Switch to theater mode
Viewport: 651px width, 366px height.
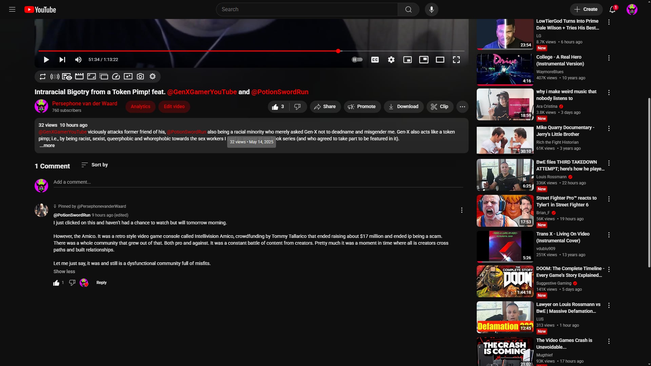[440, 60]
